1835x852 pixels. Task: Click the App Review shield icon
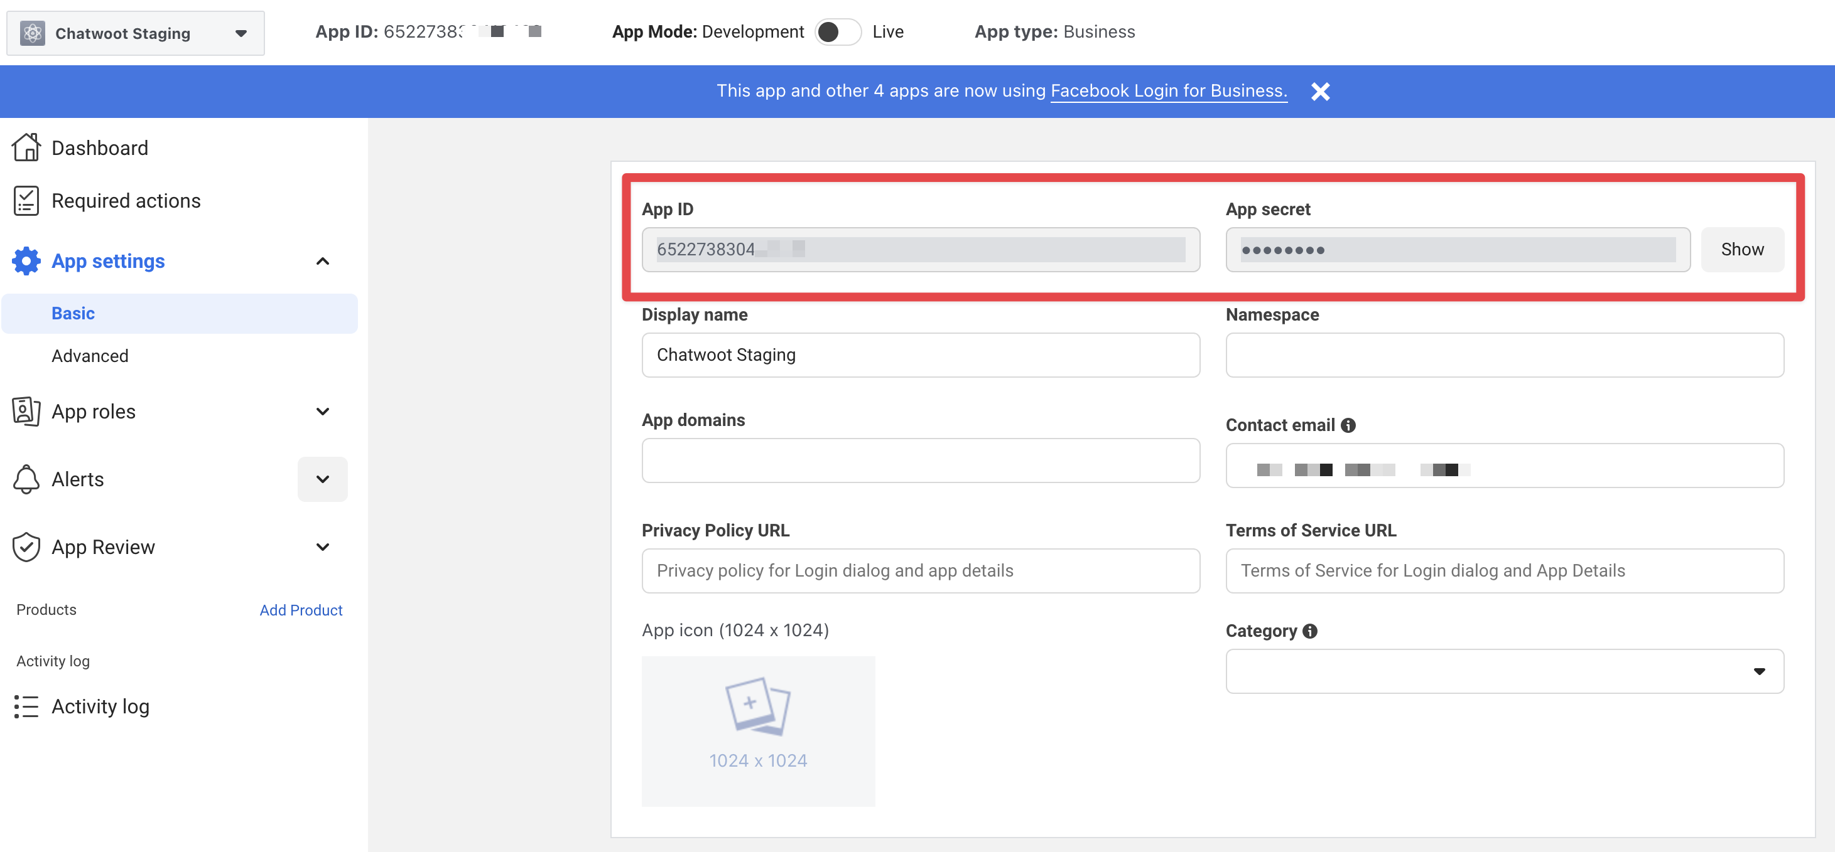coord(26,546)
